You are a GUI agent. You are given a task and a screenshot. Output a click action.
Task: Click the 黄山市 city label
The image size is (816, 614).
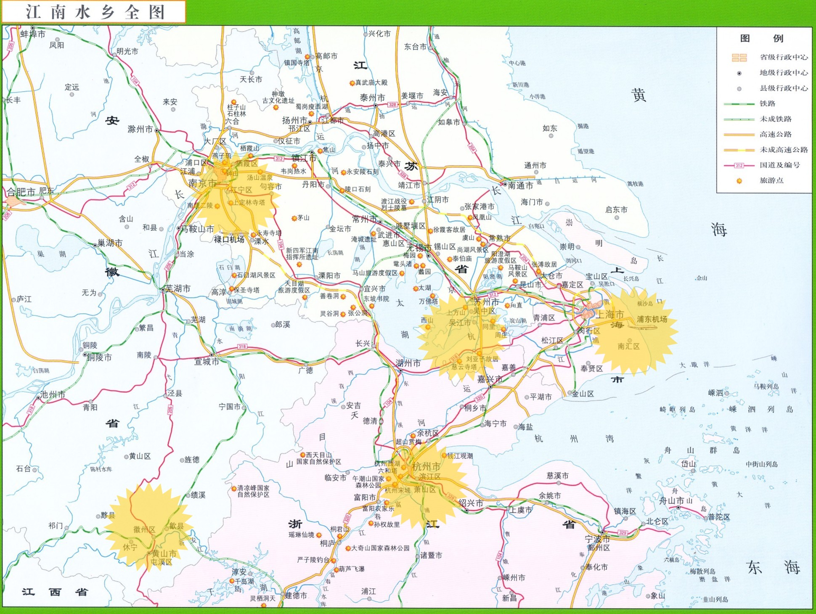[x=164, y=553]
